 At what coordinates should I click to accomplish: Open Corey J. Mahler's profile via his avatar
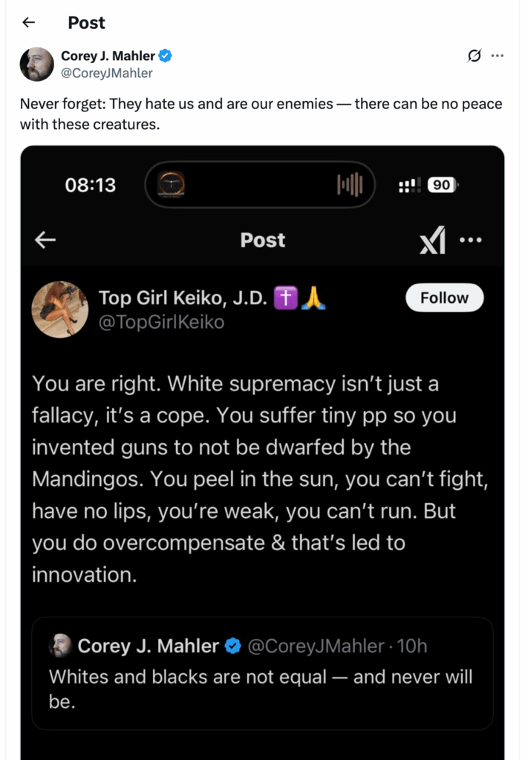click(34, 64)
